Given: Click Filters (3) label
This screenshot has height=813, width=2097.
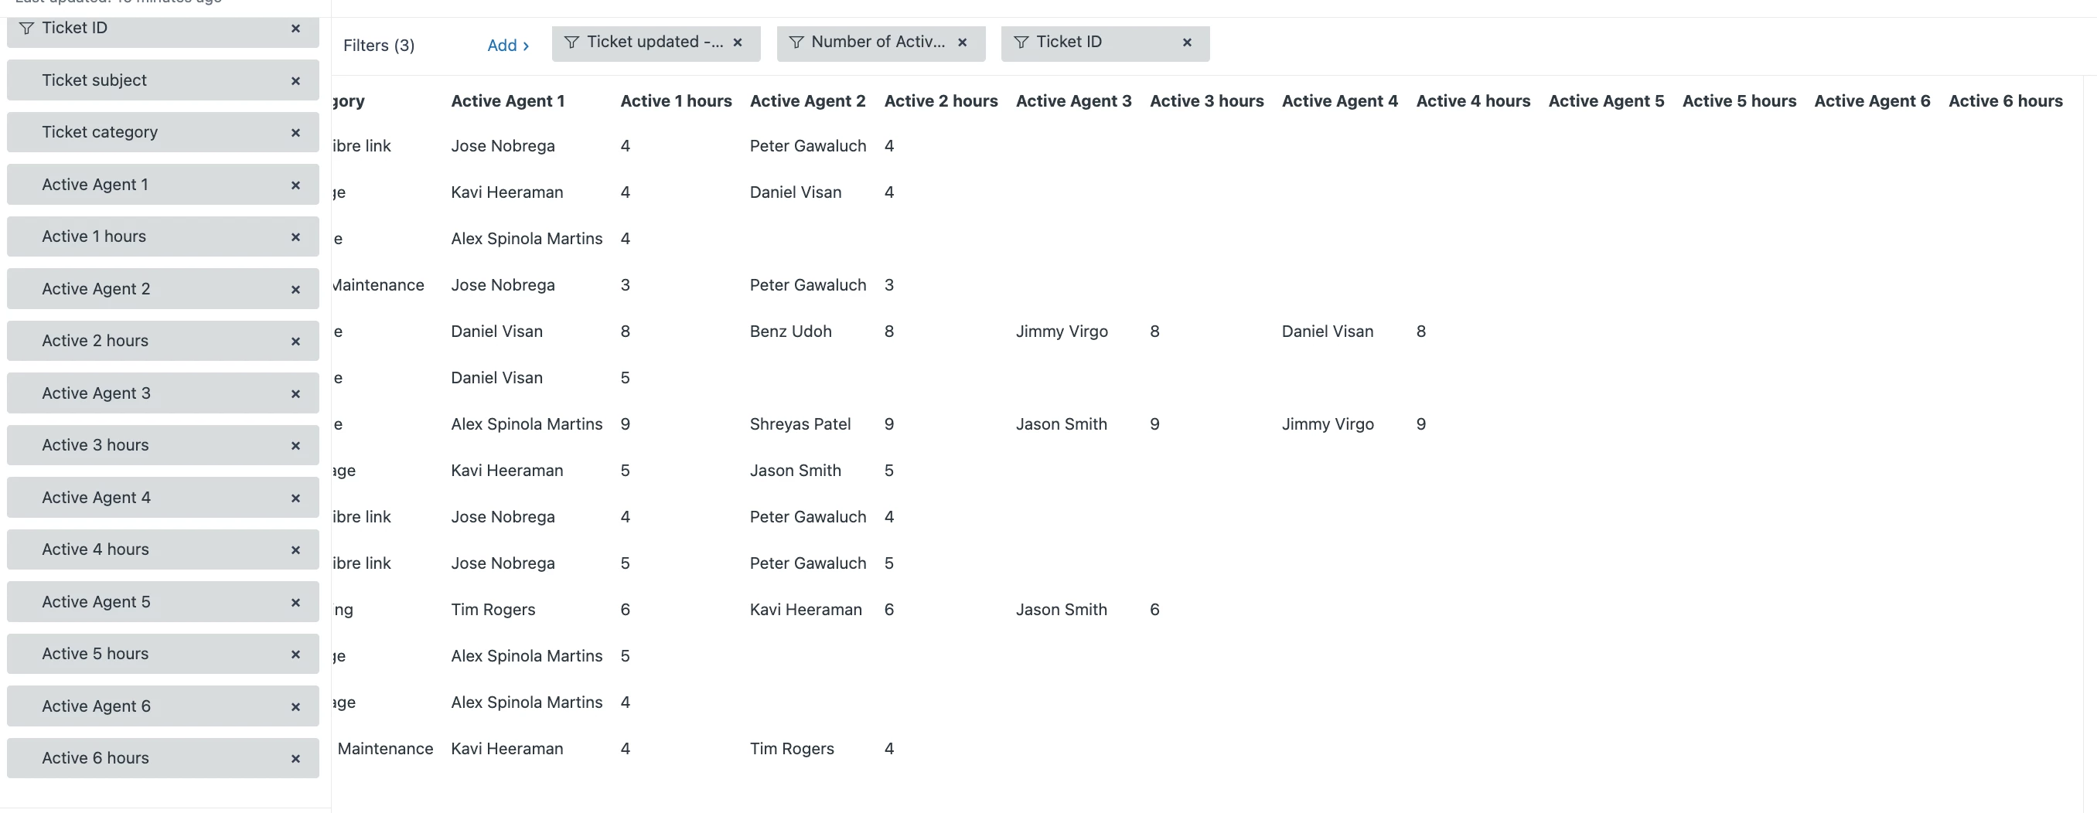Looking at the screenshot, I should coord(379,46).
